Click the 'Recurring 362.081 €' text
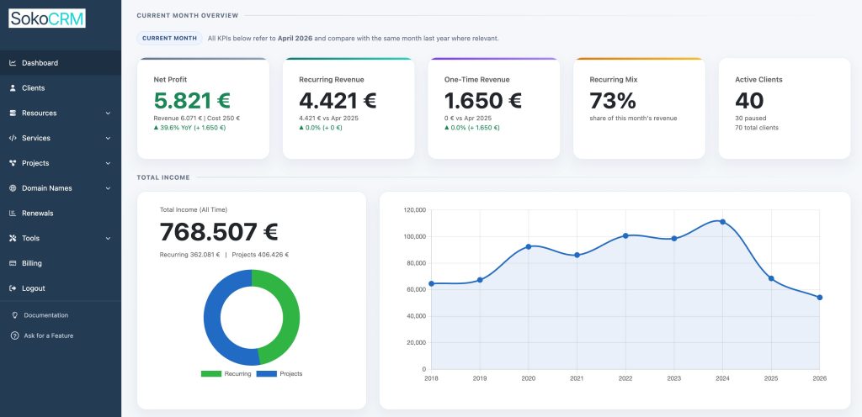Image resolution: width=862 pixels, height=417 pixels. 189,255
